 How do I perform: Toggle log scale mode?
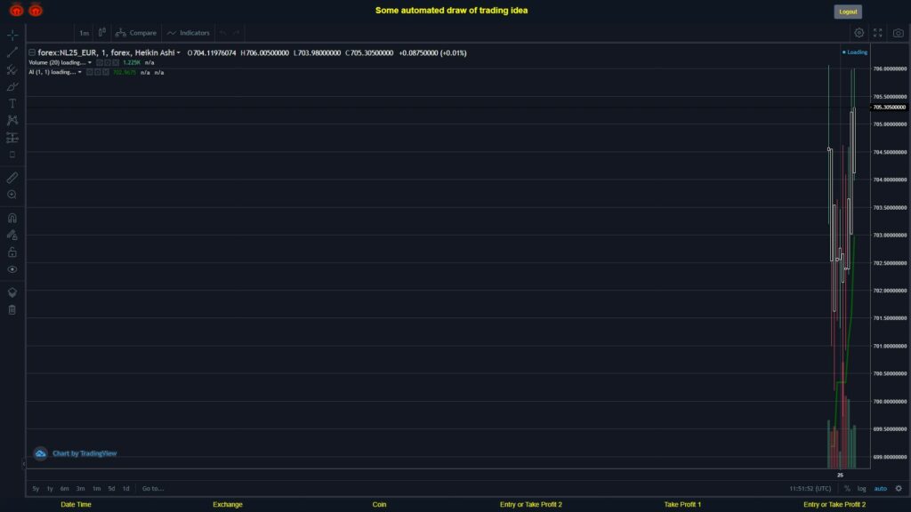click(861, 489)
